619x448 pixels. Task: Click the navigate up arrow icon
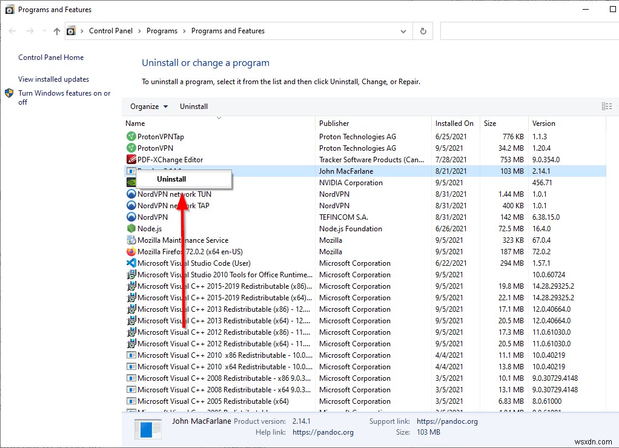click(56, 30)
